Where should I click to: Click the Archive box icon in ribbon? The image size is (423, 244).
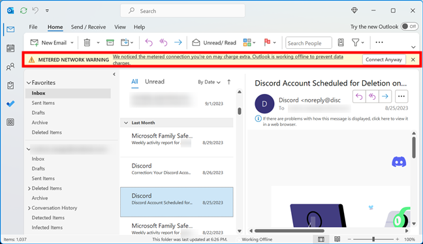pyautogui.click(x=110, y=42)
